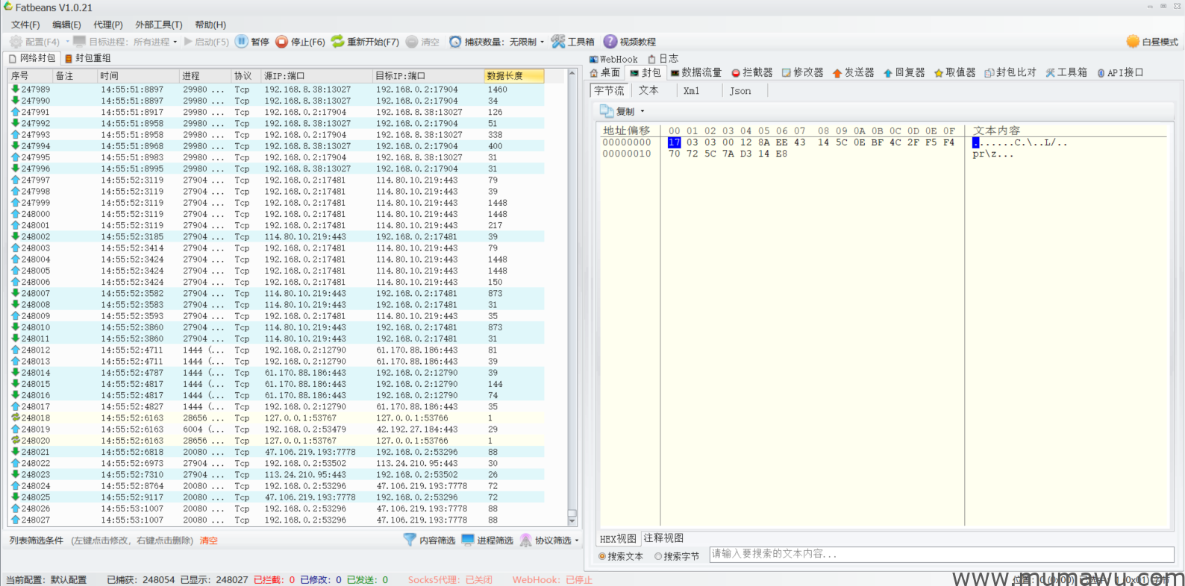Expand the copy (复制) dropdown arrow
The height and width of the screenshot is (586, 1185).
coord(641,112)
